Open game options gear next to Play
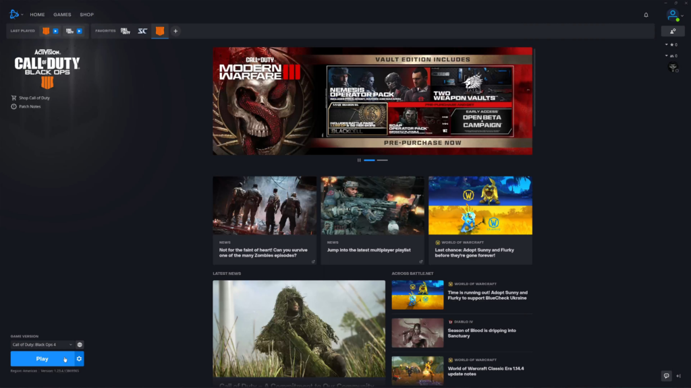The height and width of the screenshot is (388, 691). pyautogui.click(x=80, y=359)
